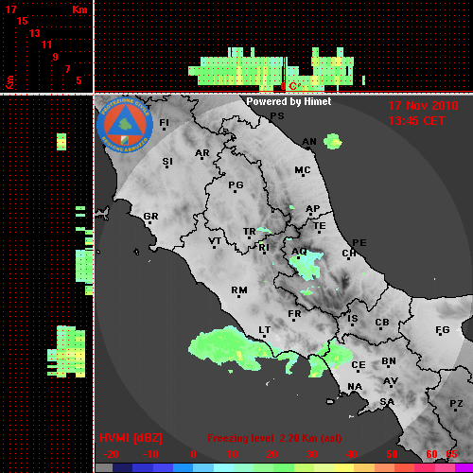This screenshot has height=473, width=473.
Task: Click the -10 value on the dBZ scale
Action: [x=150, y=454]
